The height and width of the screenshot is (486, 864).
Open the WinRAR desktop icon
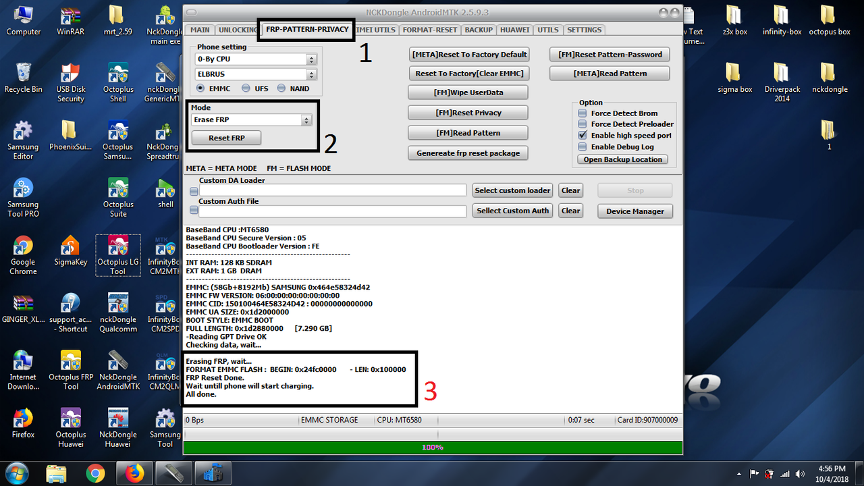tap(70, 22)
